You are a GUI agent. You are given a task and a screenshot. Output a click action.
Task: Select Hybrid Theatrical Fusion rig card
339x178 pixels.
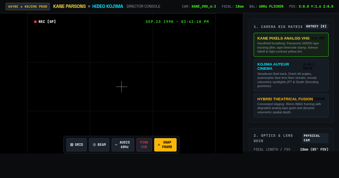(291, 105)
